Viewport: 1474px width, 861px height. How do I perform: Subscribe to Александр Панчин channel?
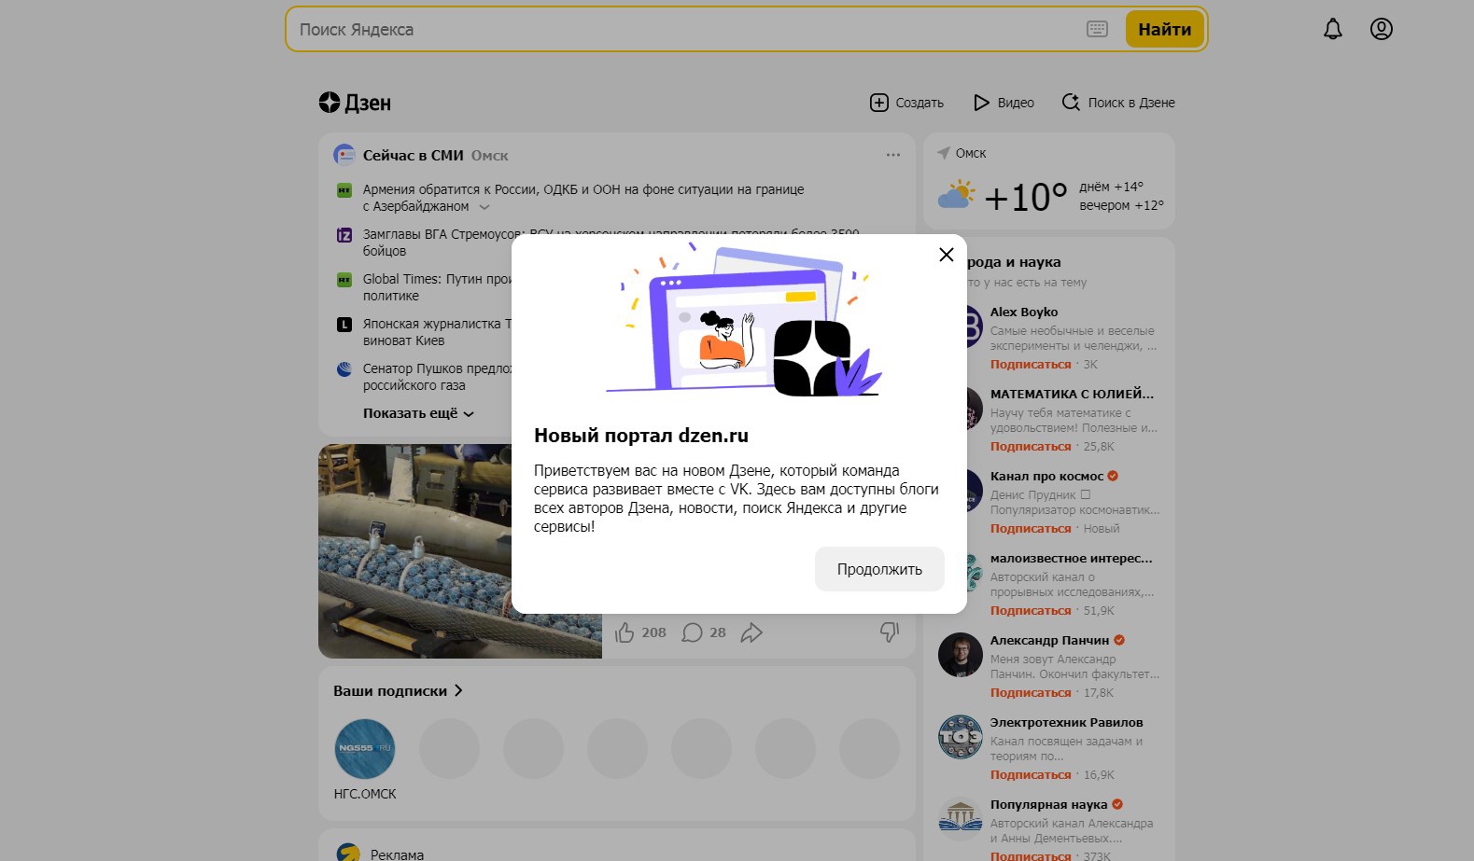tap(1031, 693)
